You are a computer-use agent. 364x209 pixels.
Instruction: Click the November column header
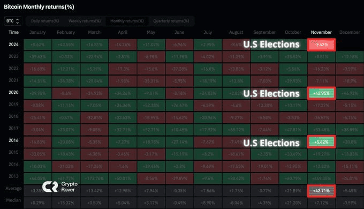pos(321,32)
